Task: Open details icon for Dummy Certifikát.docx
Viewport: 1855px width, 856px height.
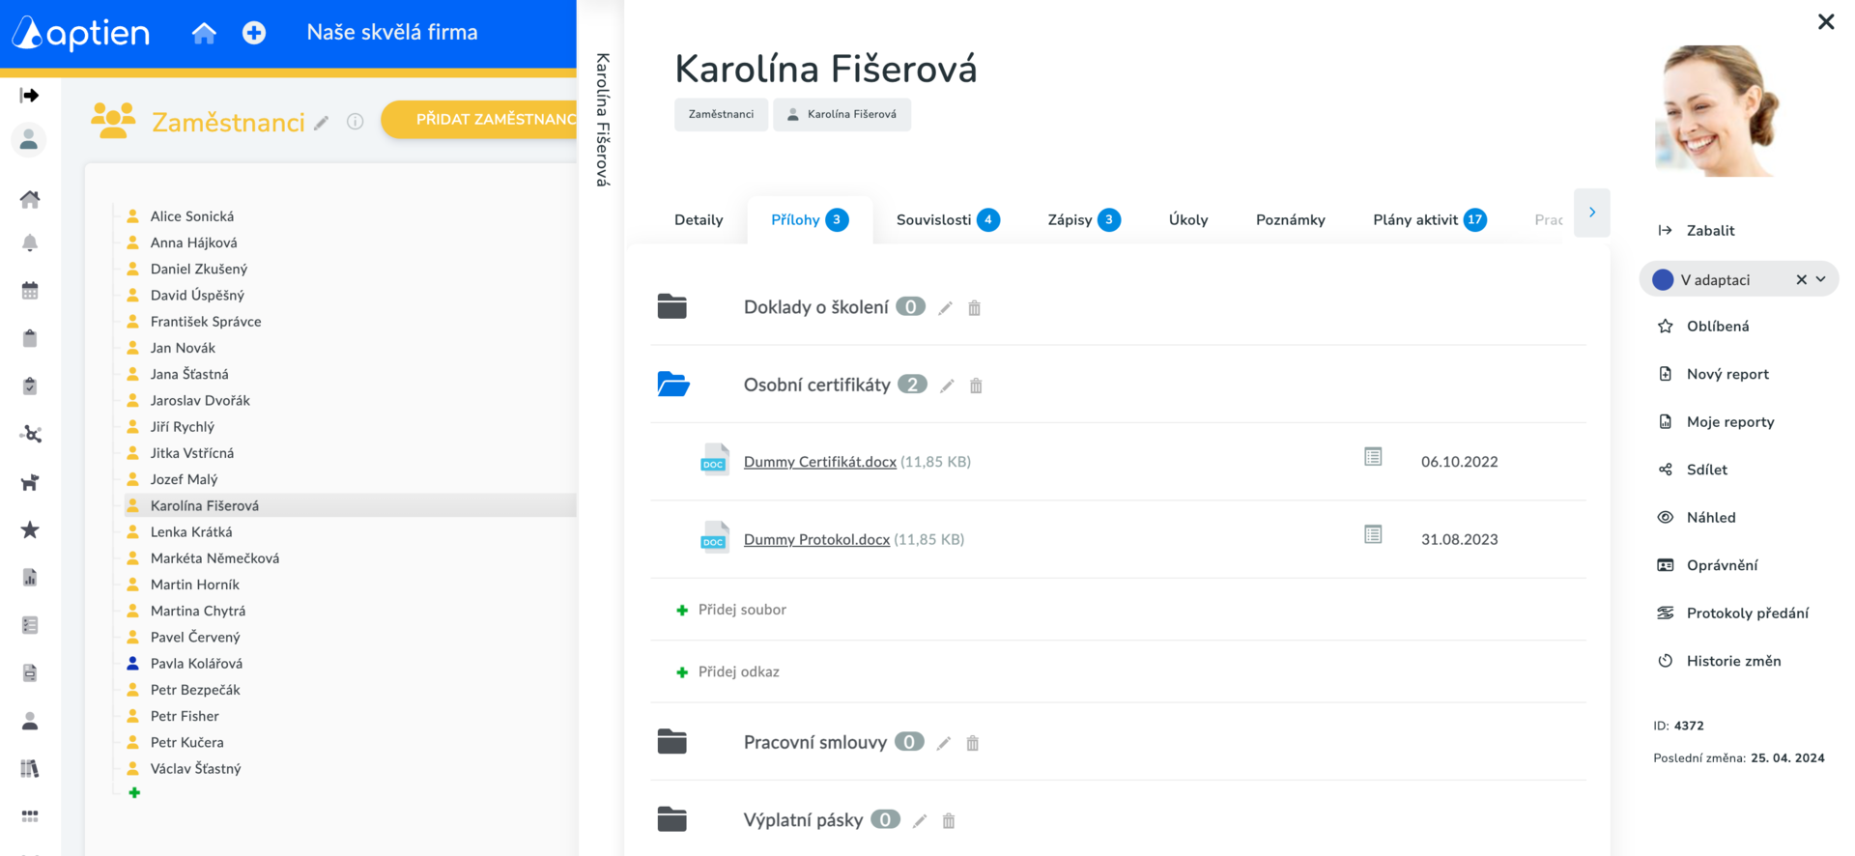Action: coord(1373,457)
